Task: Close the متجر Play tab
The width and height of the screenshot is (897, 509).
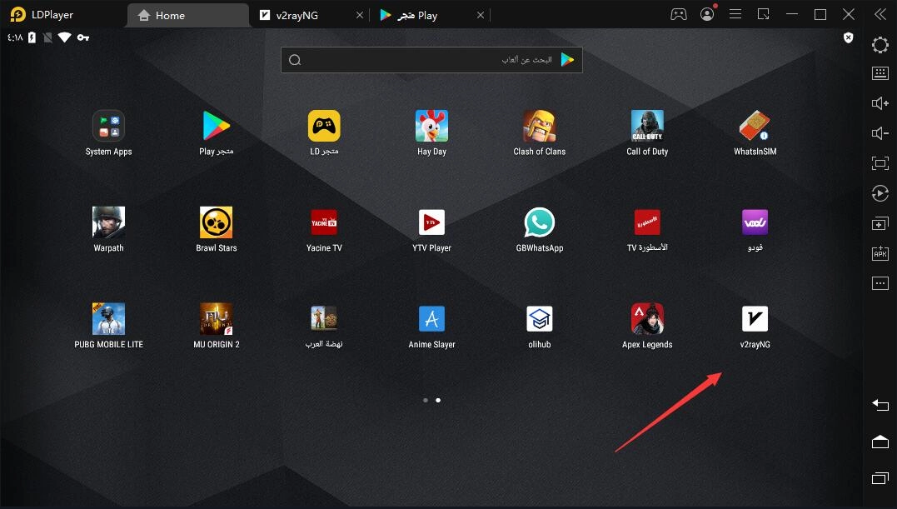Action: (x=480, y=16)
